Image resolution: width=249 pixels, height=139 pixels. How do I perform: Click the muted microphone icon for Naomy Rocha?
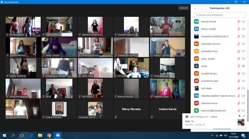(x=239, y=22)
